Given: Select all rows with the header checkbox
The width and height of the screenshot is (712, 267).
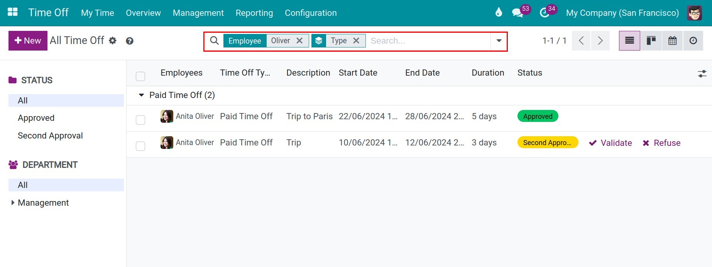Looking at the screenshot, I should point(140,76).
